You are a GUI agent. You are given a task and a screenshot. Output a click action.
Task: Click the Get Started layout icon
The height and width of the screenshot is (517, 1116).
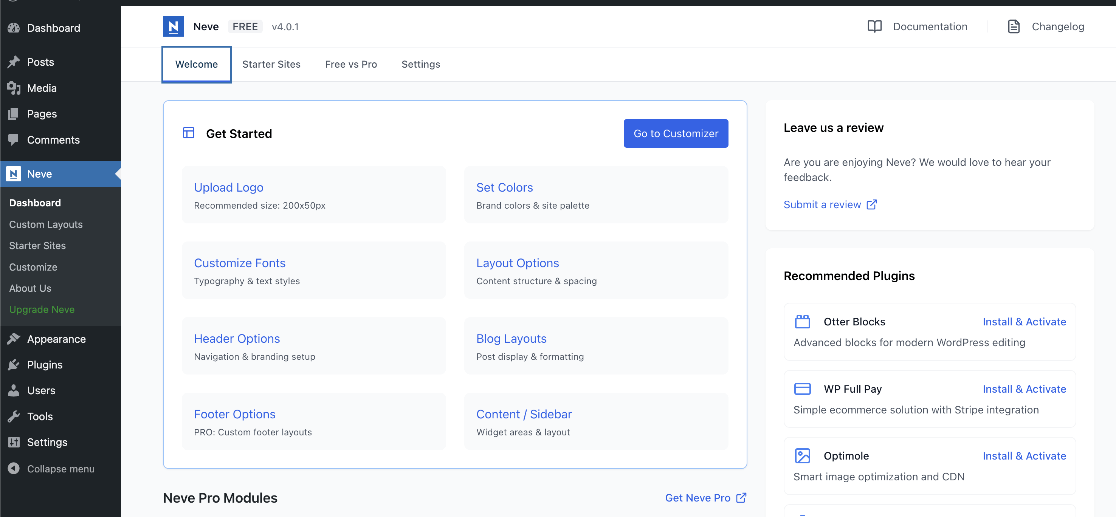188,133
